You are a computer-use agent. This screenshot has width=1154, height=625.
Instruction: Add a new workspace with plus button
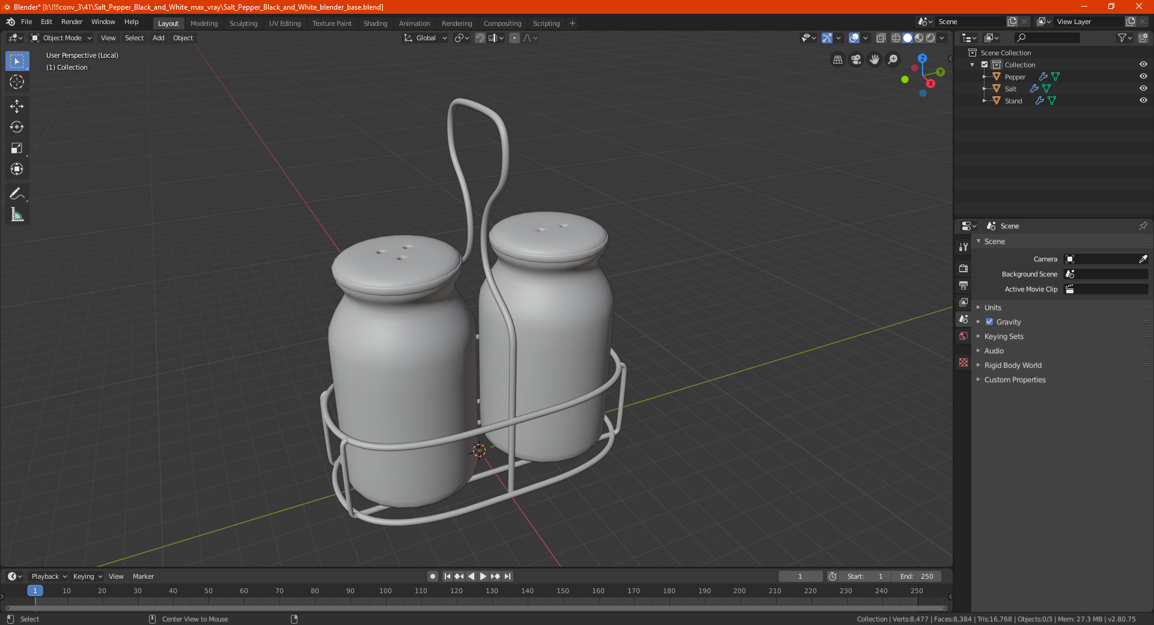tap(572, 23)
